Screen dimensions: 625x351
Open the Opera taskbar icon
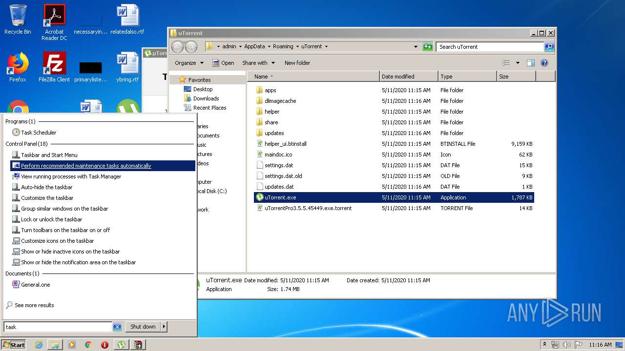(x=104, y=345)
